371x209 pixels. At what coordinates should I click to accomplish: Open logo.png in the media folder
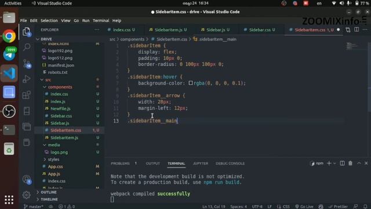pyautogui.click(x=59, y=152)
